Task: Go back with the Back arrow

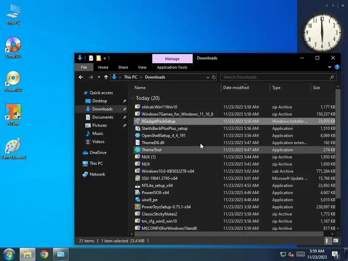Action: point(81,77)
